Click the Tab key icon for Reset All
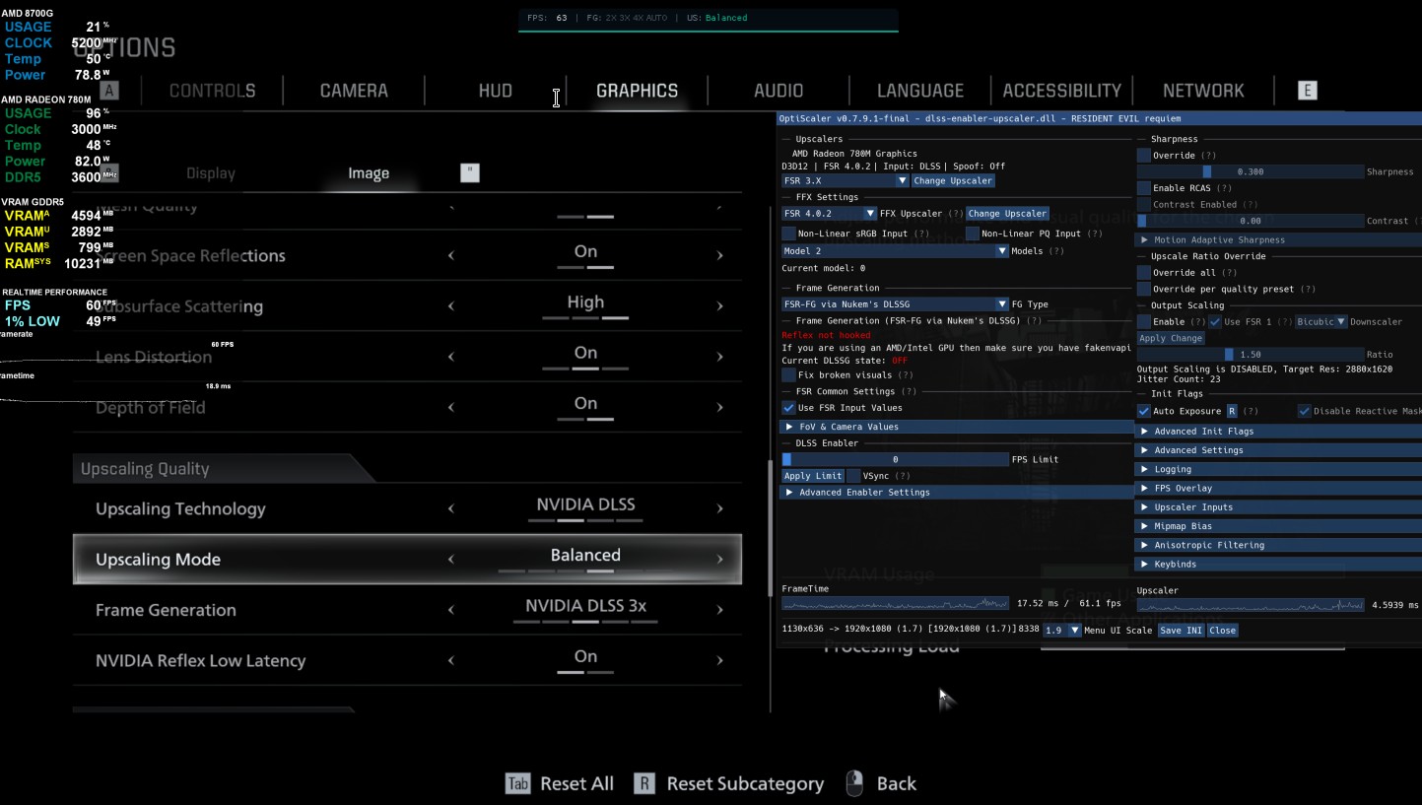The image size is (1422, 805). pos(517,783)
